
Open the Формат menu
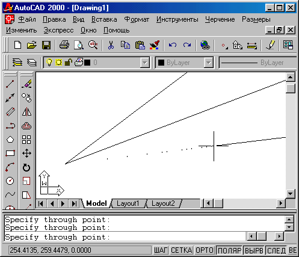coord(137,19)
